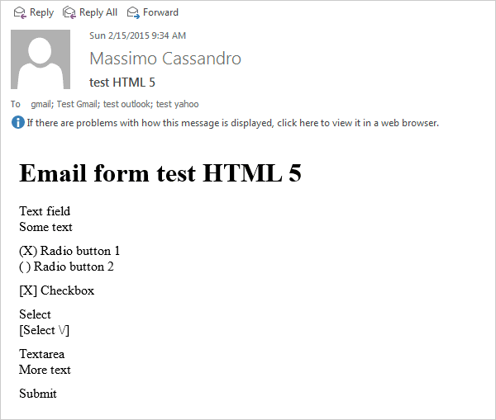Select the test yahoo recipient
Image resolution: width=496 pixels, height=420 pixels.
tap(178, 104)
